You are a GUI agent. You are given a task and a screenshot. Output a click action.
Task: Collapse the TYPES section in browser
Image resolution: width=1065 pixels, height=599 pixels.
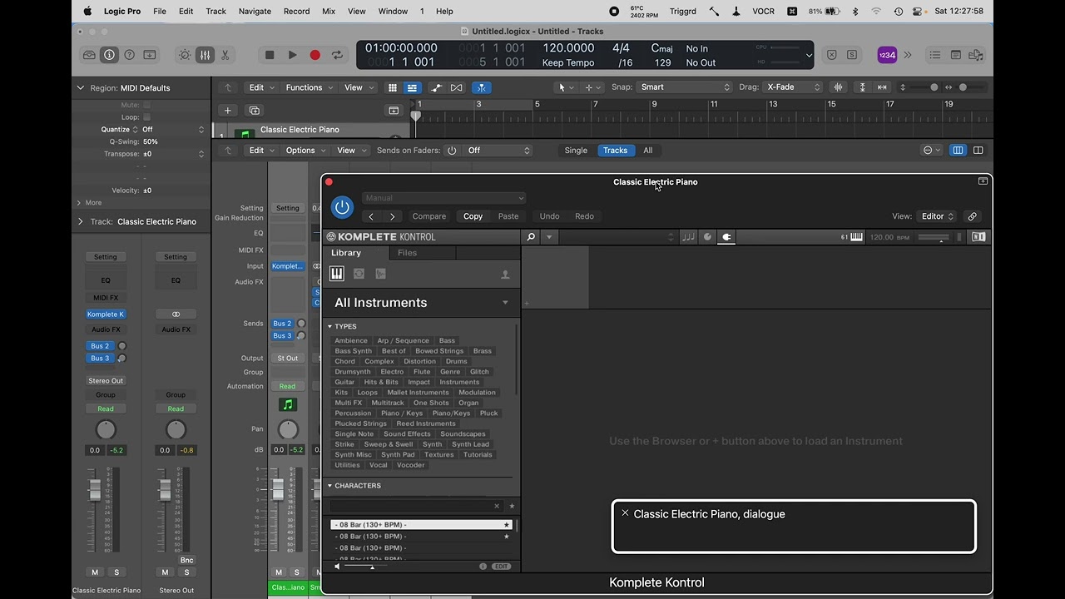[330, 327]
